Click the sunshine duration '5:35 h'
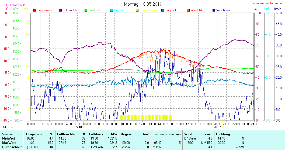Screen dimensions: 285x150 tap(157, 147)
